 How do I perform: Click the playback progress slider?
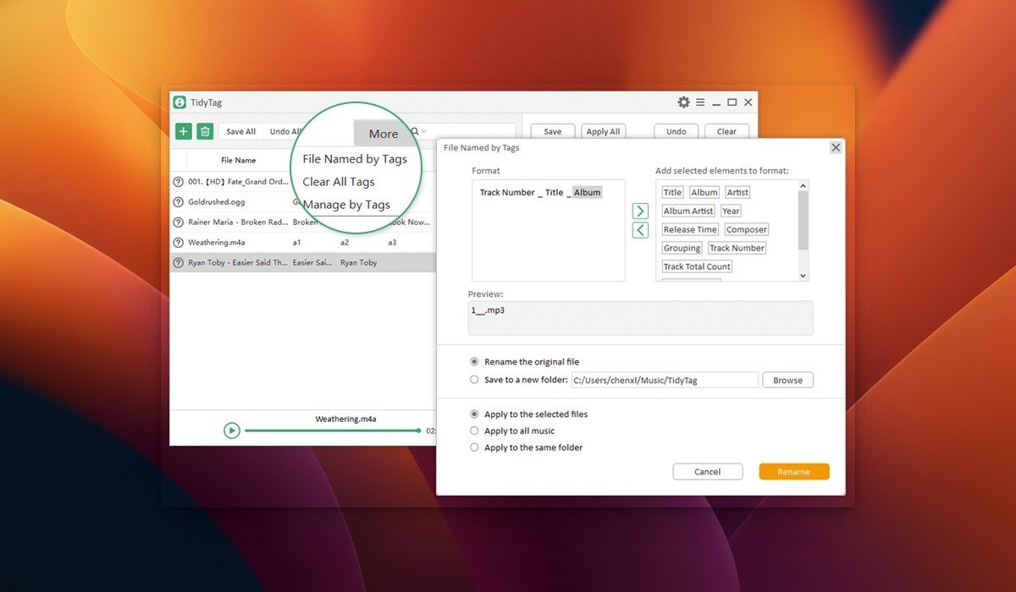coord(332,430)
